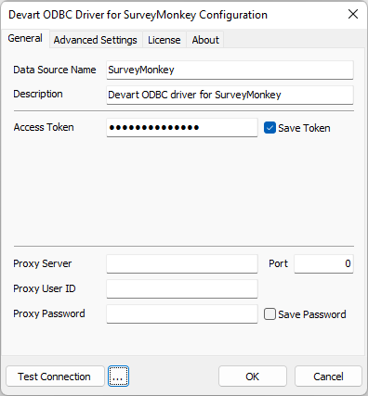Viewport: 368px width, 396px height.
Task: Switch to the General tab
Action: (25, 39)
